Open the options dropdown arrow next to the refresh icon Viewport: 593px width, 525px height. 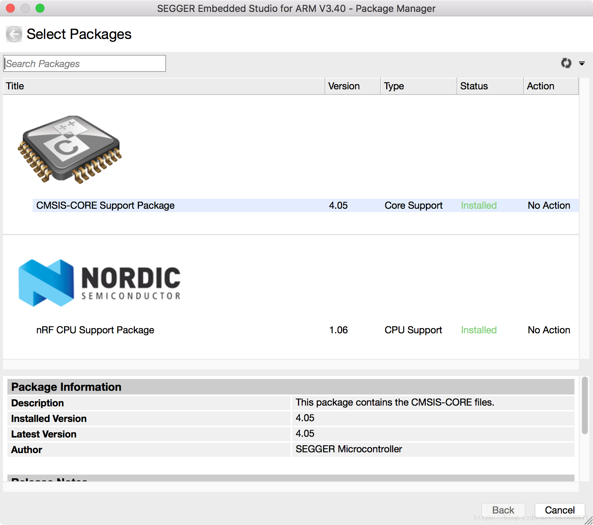582,63
